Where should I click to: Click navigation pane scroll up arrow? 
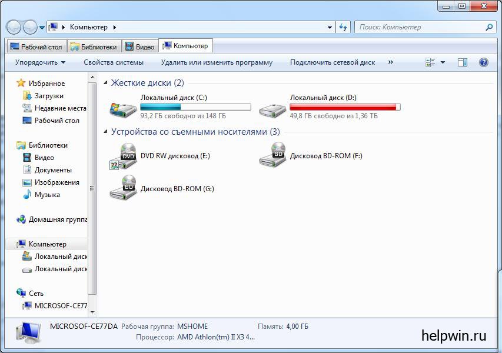(x=92, y=77)
